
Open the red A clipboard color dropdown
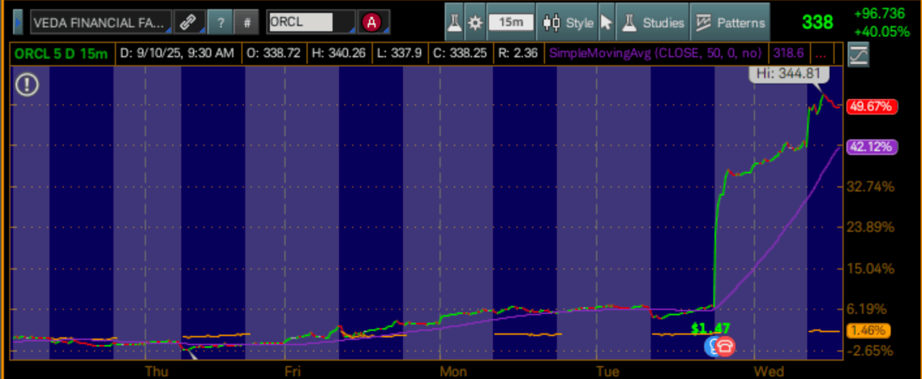372,22
